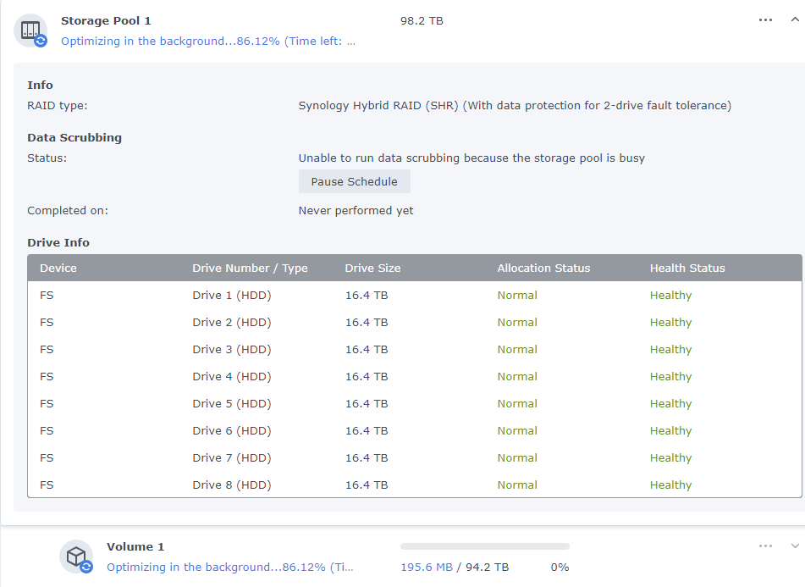Click the 98.2 TB total capacity label
Image resolution: width=805 pixels, height=587 pixels.
coord(420,19)
